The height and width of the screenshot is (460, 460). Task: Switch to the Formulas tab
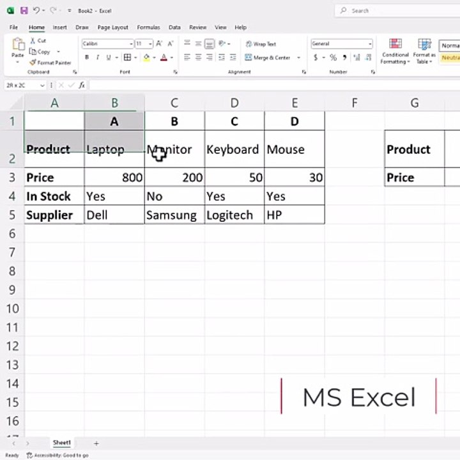[x=148, y=27]
